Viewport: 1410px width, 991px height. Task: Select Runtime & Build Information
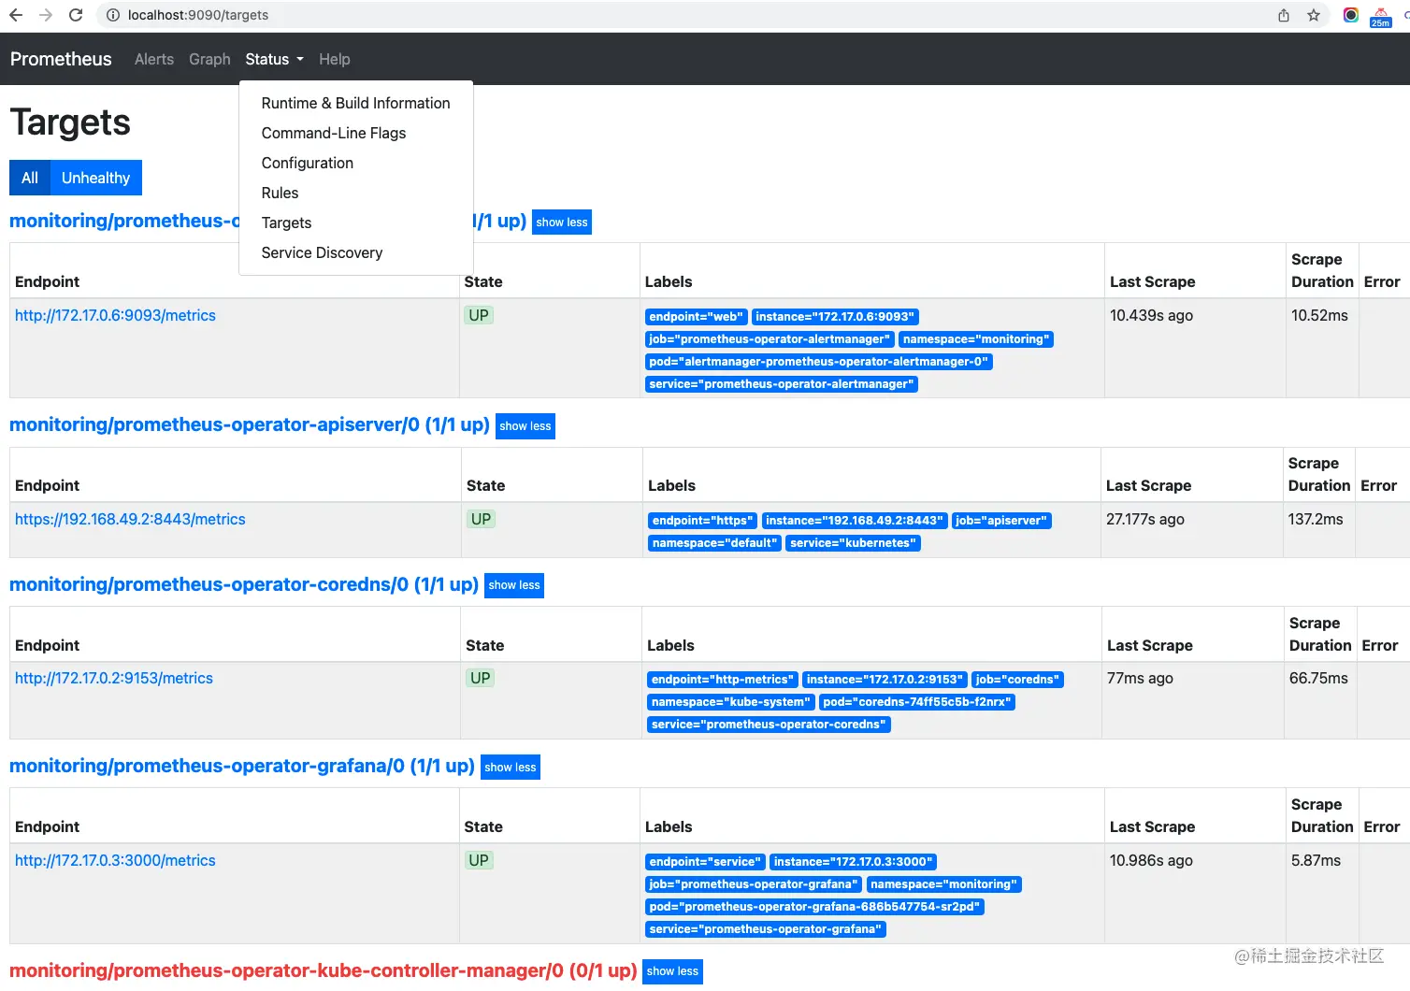point(356,103)
